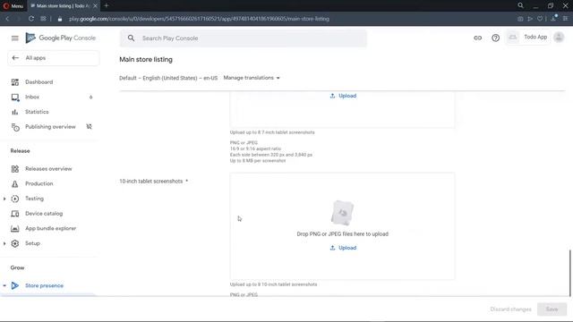Open the Production page
This screenshot has height=322, width=573.
38,183
